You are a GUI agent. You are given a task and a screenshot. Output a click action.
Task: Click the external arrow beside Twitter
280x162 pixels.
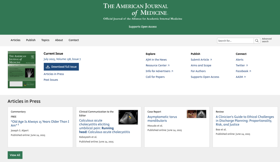pos(247,66)
